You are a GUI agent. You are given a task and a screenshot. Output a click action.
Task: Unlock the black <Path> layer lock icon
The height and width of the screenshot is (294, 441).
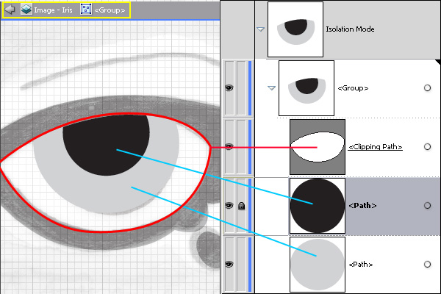click(241, 206)
